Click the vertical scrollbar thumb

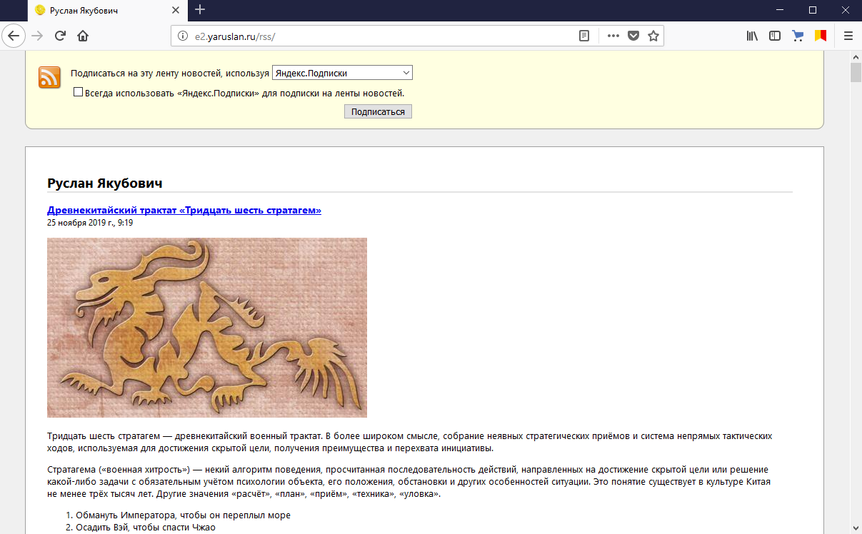[x=856, y=74]
